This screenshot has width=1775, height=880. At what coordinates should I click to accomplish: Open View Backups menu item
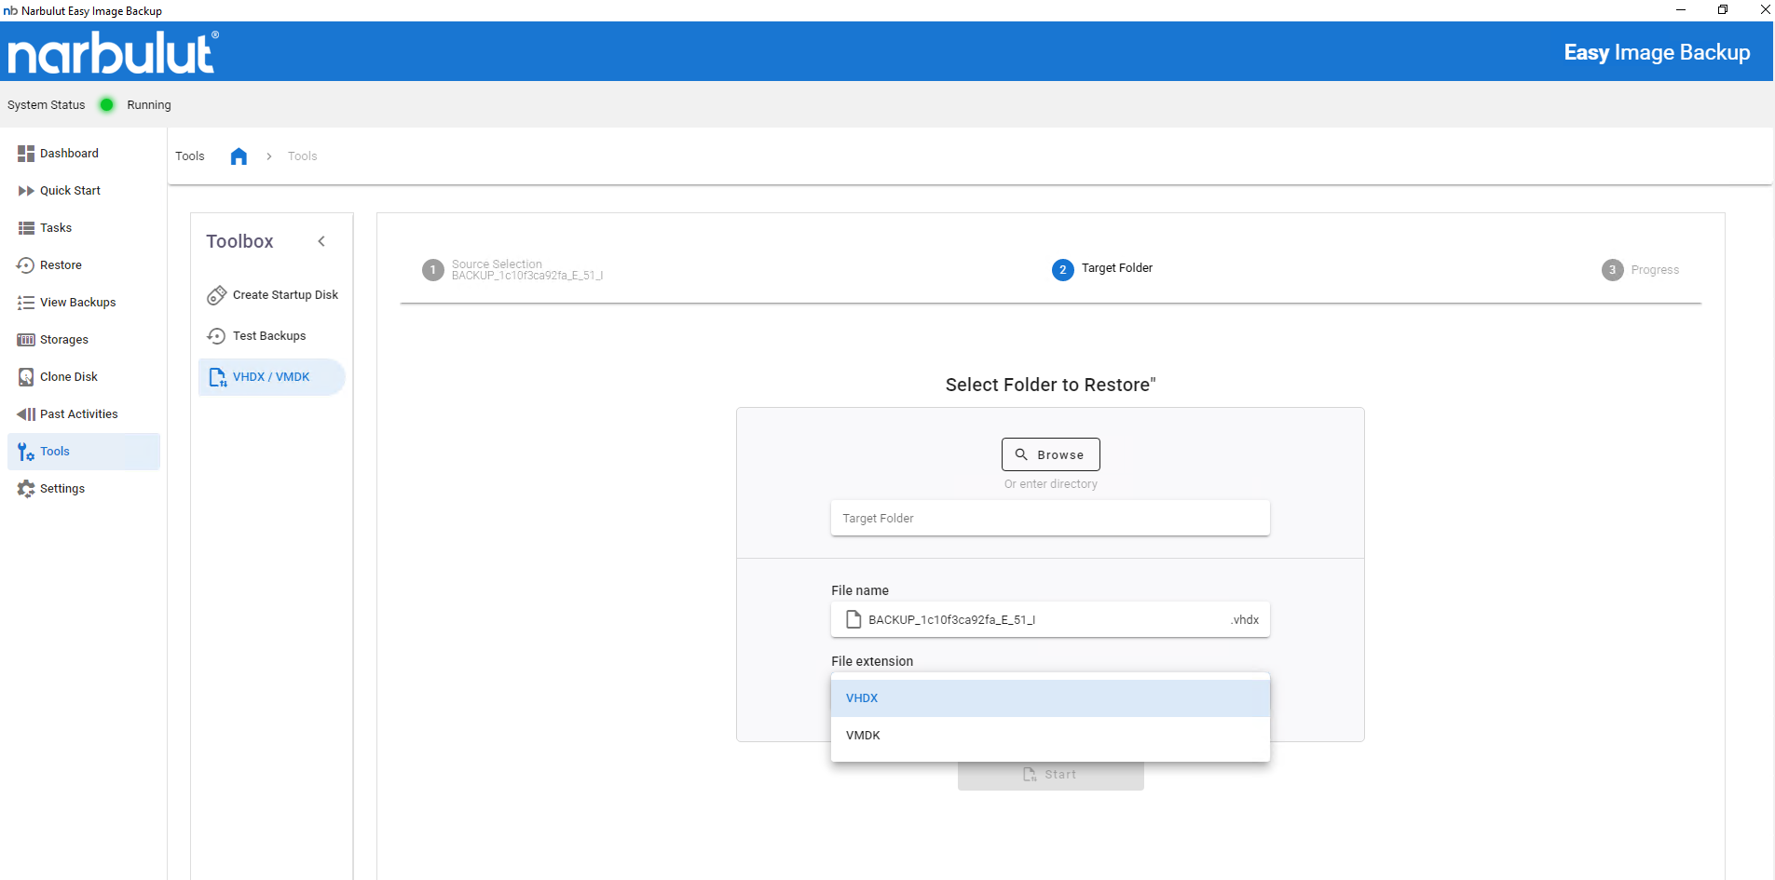tap(77, 303)
